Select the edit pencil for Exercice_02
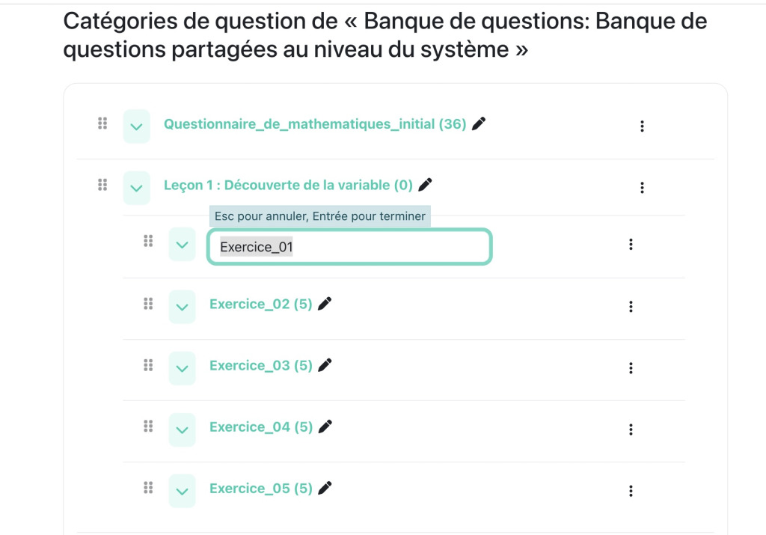This screenshot has height=535, width=766. [x=325, y=303]
